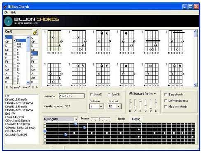Switch to the Classic tab

(x=136, y=119)
